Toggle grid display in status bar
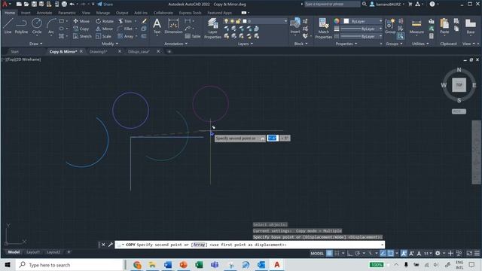The image size is (482, 271). coord(329,253)
